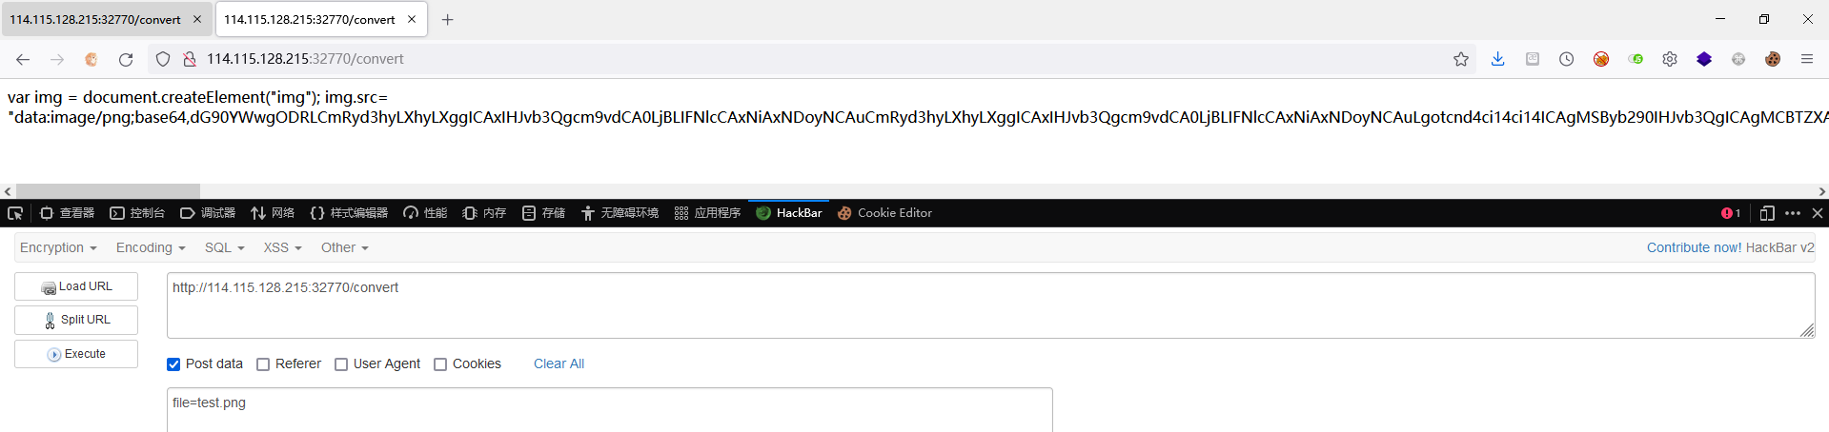The height and width of the screenshot is (432, 1829).
Task: Go forward with the forward arrow
Action: tap(57, 59)
